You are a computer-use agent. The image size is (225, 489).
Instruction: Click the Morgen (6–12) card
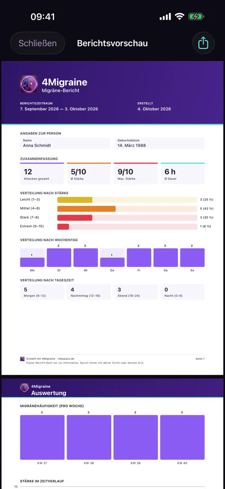pos(42,292)
